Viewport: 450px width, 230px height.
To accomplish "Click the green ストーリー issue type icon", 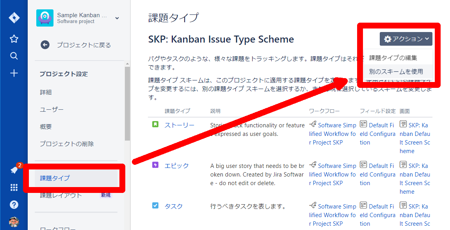I will 155,124.
